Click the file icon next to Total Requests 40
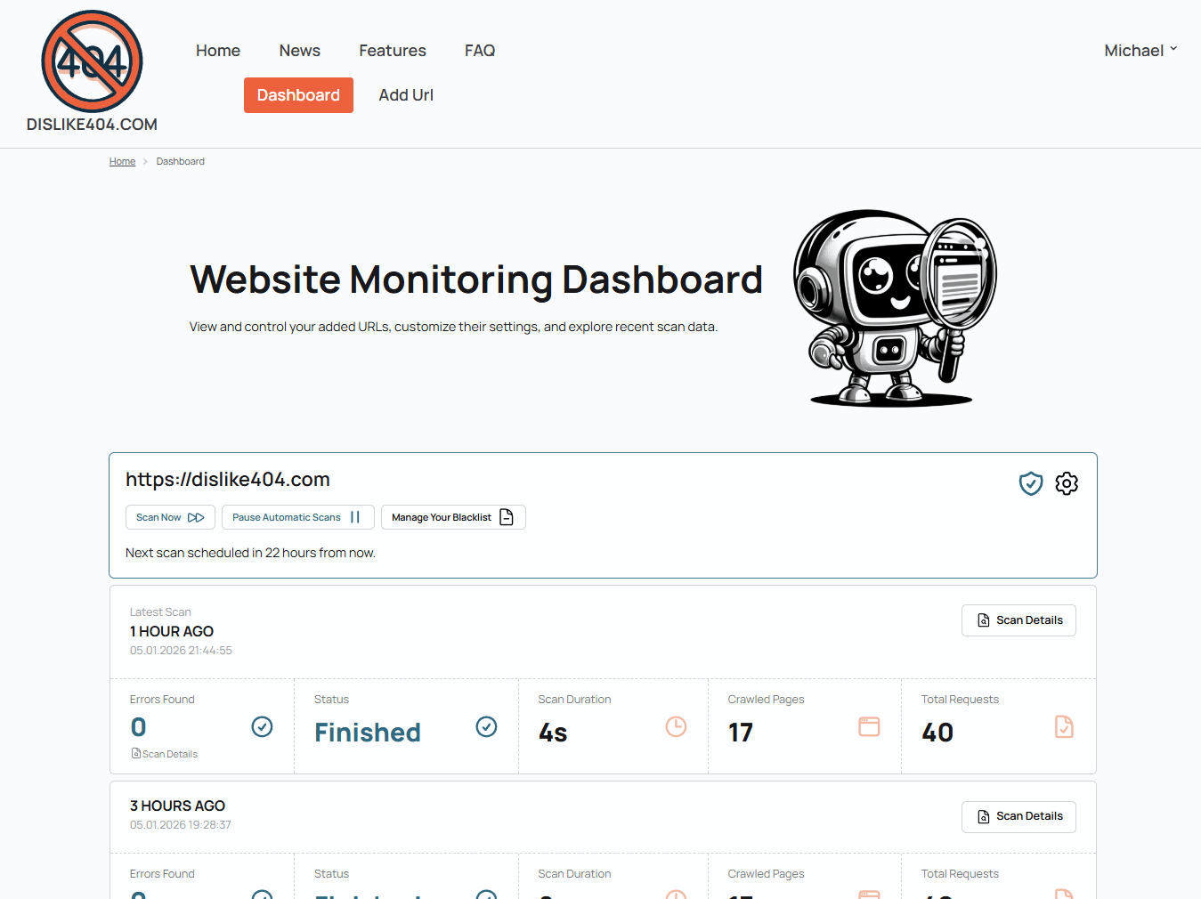Image resolution: width=1201 pixels, height=899 pixels. coord(1064,726)
